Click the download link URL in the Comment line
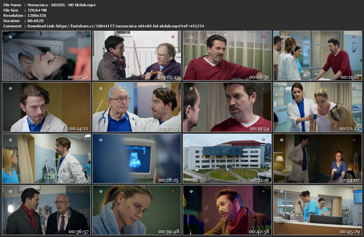Image resolution: width=364 pixels, height=237 pixels. 130,26
